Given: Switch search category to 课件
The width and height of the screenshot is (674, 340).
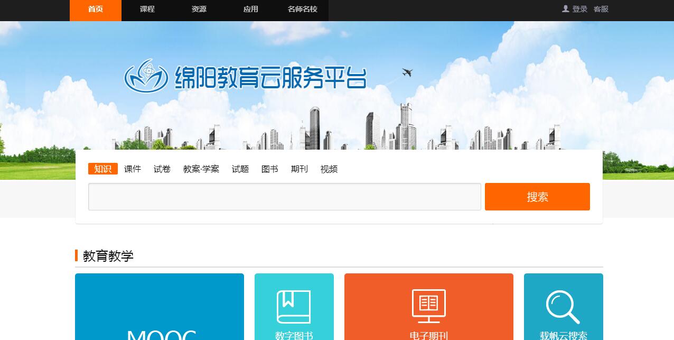Looking at the screenshot, I should [x=133, y=169].
